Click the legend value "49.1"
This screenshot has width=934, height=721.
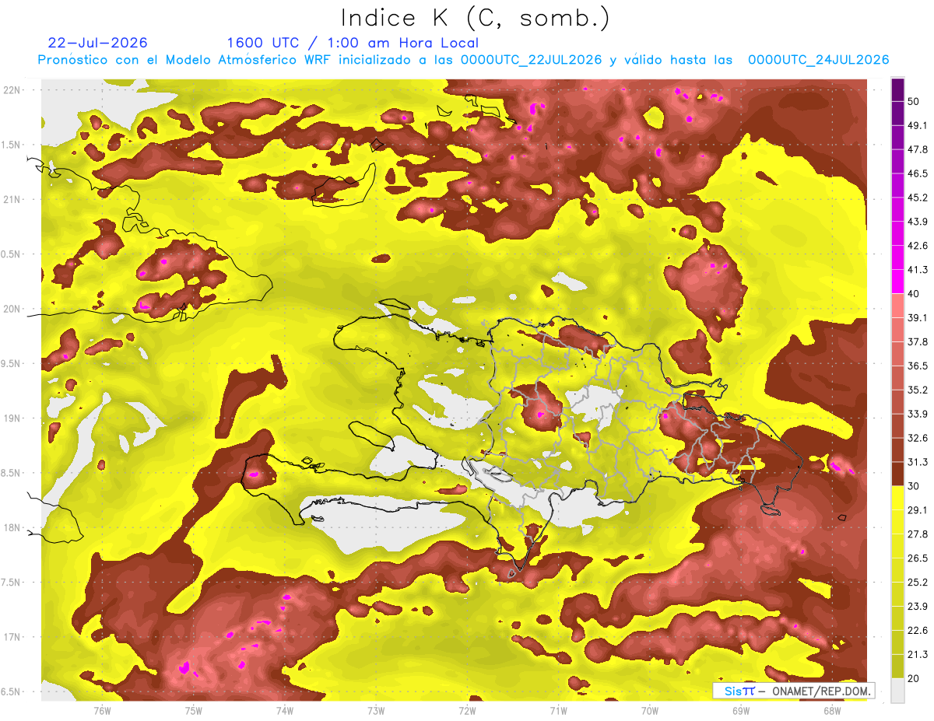pyautogui.click(x=917, y=125)
